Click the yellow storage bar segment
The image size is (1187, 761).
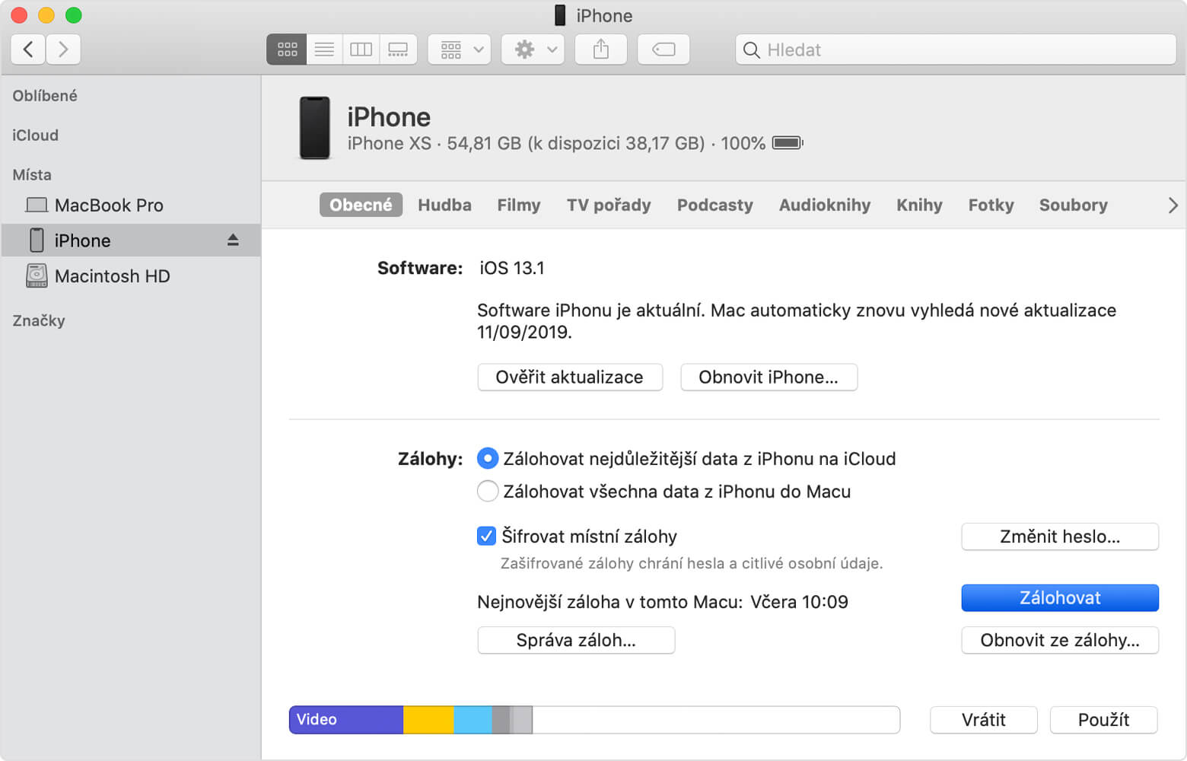[428, 720]
